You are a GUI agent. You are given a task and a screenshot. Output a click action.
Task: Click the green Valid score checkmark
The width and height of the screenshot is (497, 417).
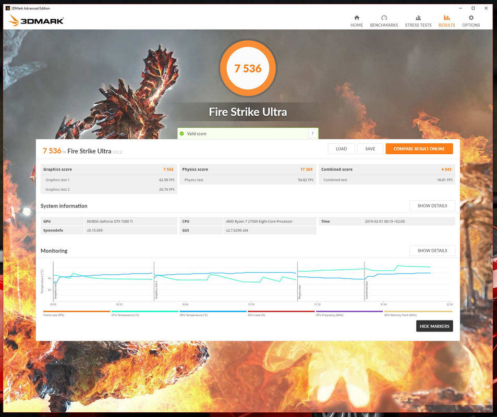181,134
